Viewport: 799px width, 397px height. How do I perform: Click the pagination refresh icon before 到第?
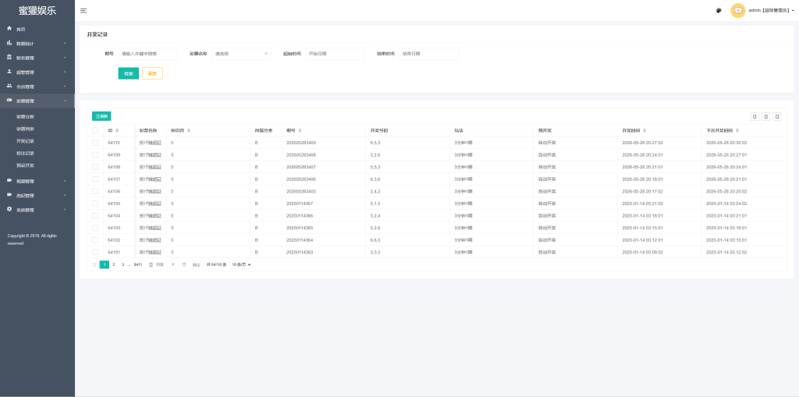151,265
